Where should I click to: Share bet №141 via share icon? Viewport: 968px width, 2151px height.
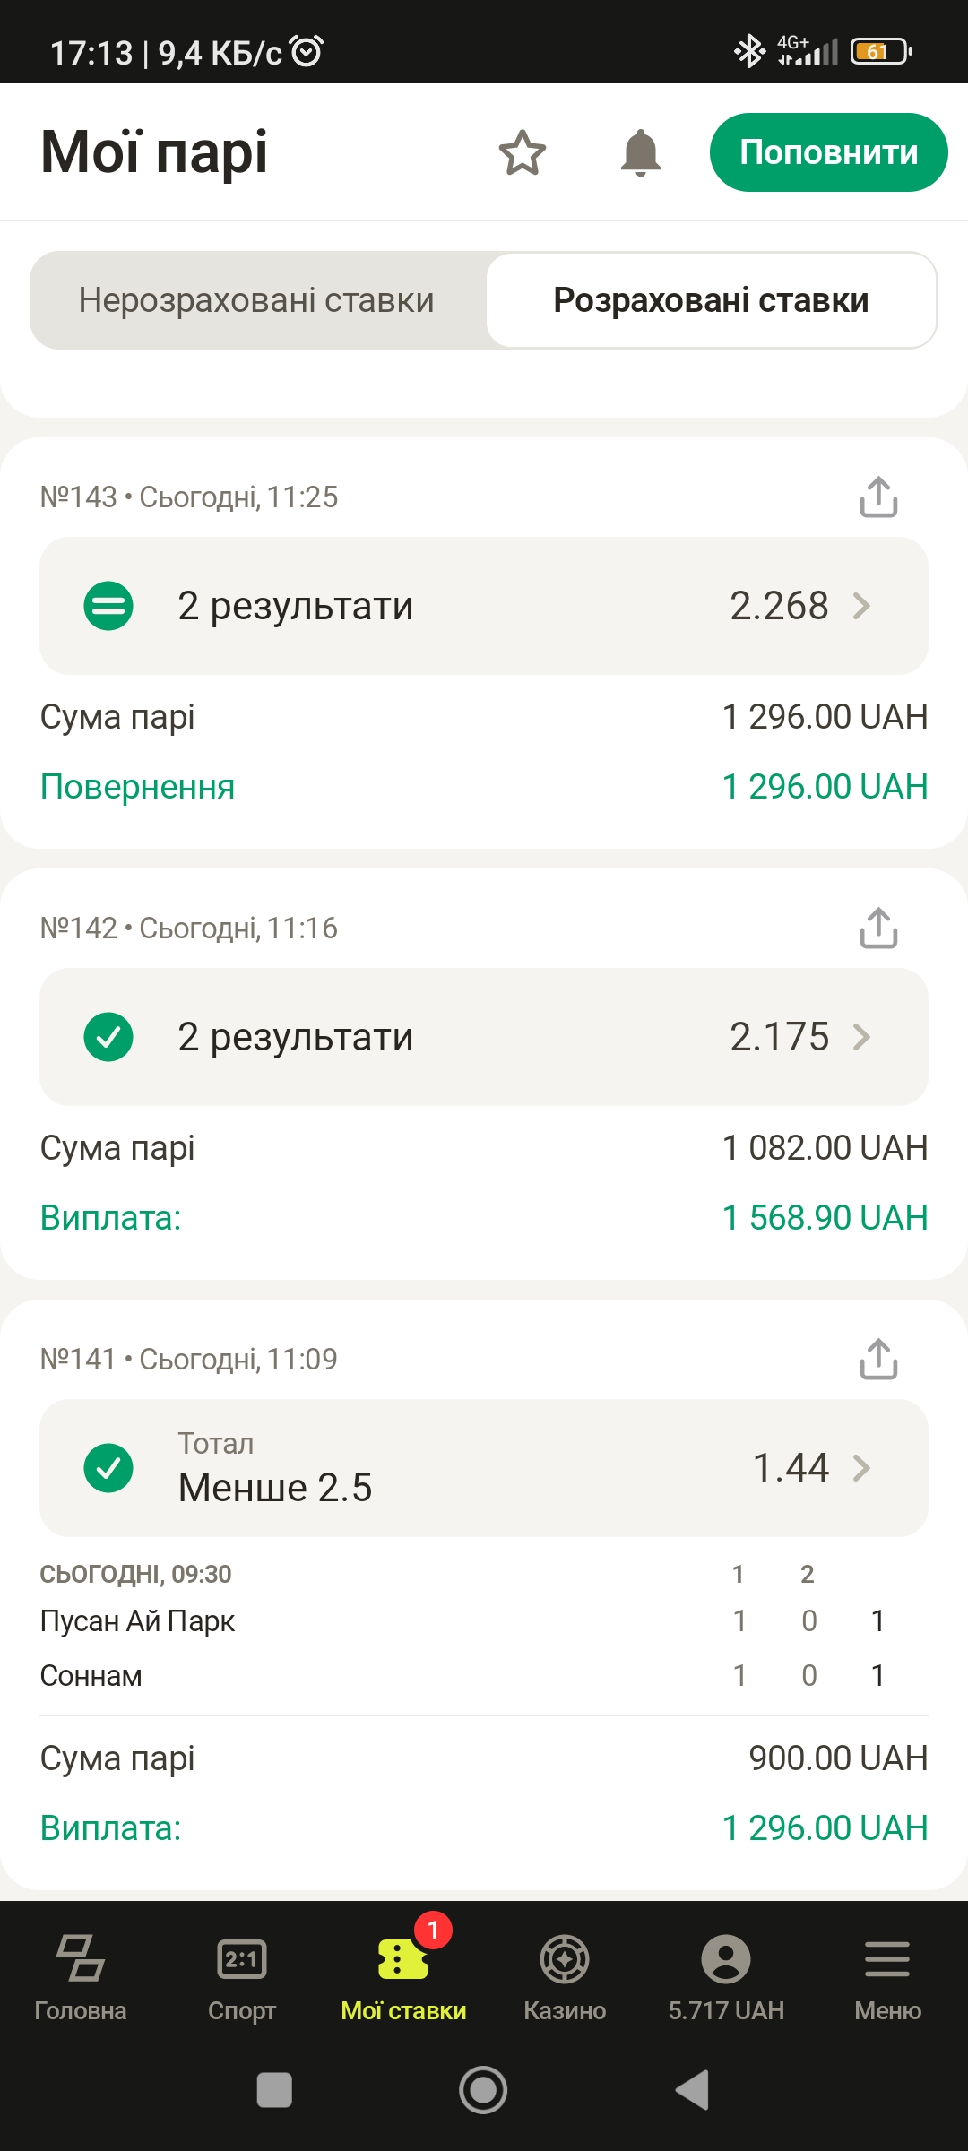point(878,1360)
